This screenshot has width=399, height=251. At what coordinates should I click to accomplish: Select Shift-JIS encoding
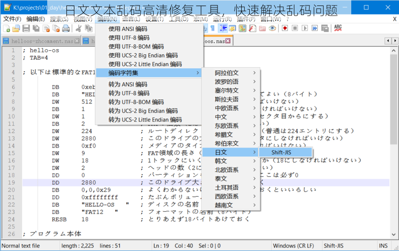(x=285, y=152)
